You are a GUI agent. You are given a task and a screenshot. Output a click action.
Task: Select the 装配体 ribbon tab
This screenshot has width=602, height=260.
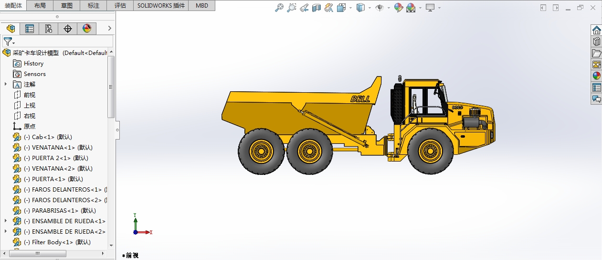click(13, 6)
